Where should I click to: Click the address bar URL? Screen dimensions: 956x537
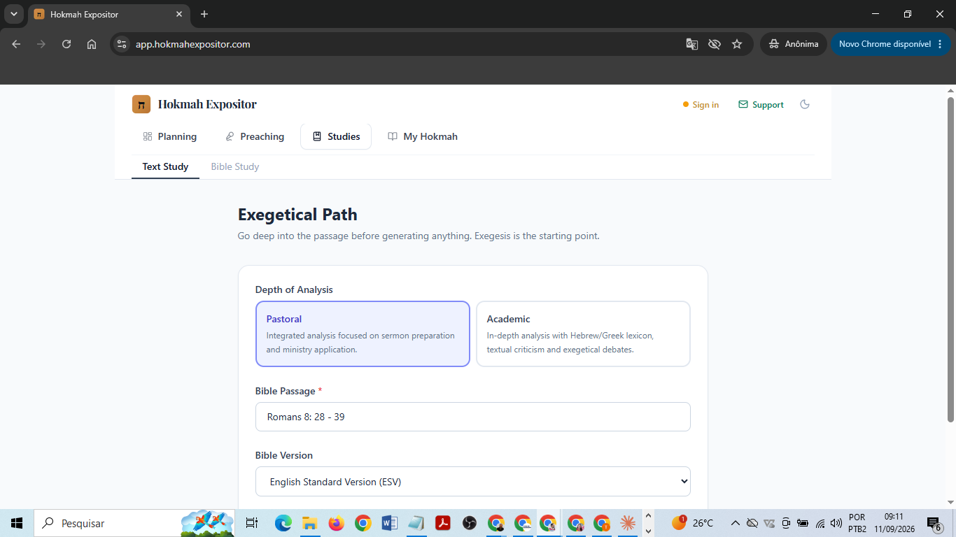(x=193, y=44)
